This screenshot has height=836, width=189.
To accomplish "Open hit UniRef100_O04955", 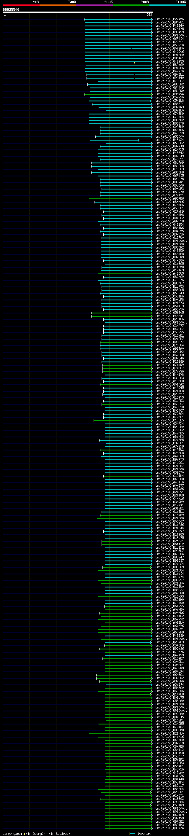I will click(170, 231).
